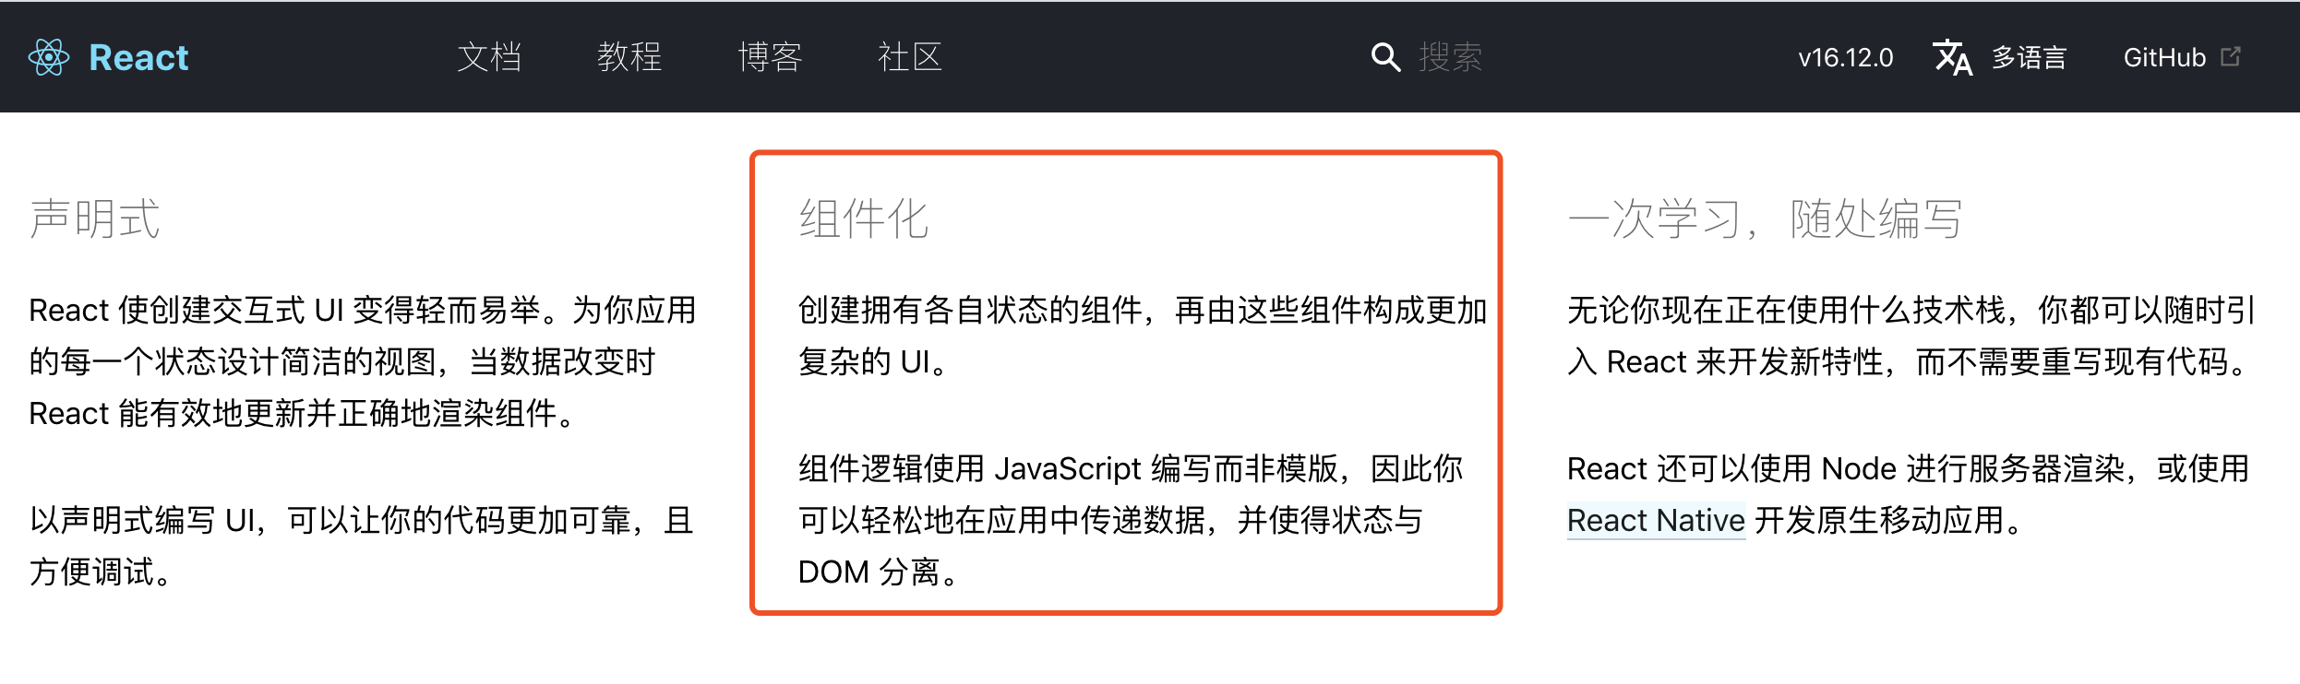Click the search magnifier icon
The height and width of the screenshot is (684, 2300).
click(x=1385, y=57)
